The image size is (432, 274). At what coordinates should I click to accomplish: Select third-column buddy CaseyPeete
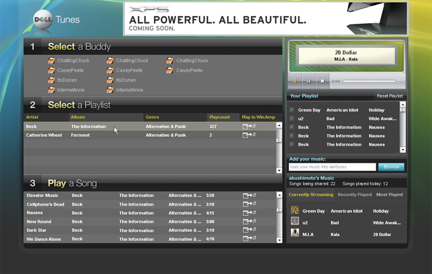coord(184,71)
